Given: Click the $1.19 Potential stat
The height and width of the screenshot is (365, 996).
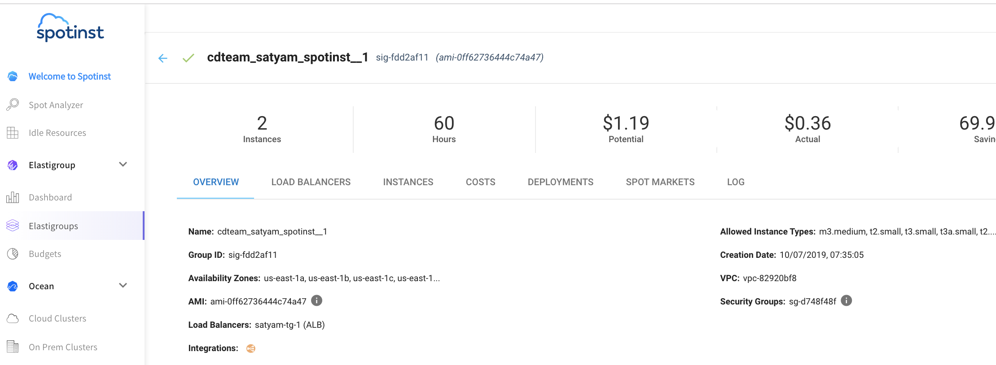Looking at the screenshot, I should (626, 129).
